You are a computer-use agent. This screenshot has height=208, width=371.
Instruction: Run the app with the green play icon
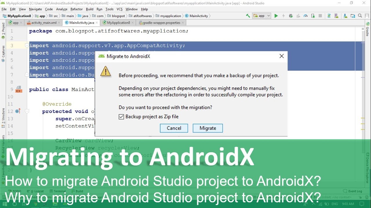276,16
